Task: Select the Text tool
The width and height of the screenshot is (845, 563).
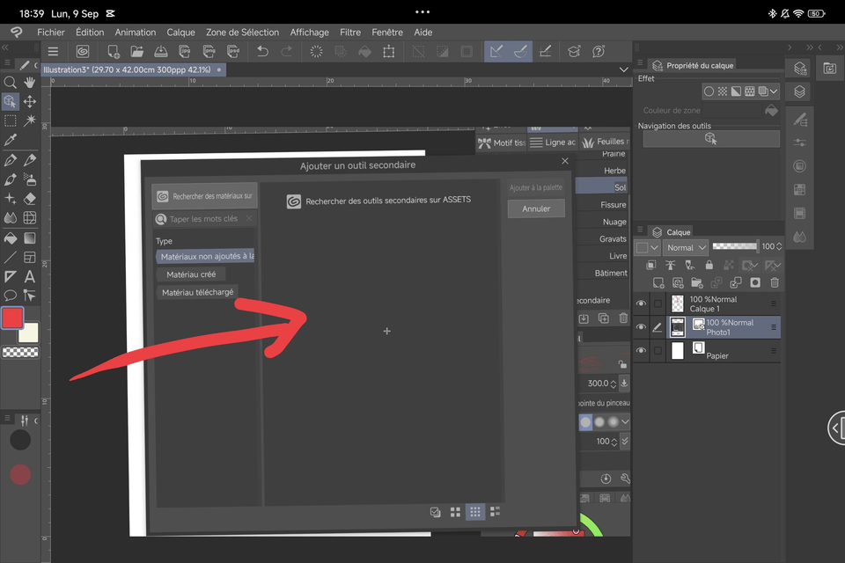Action: 30,277
